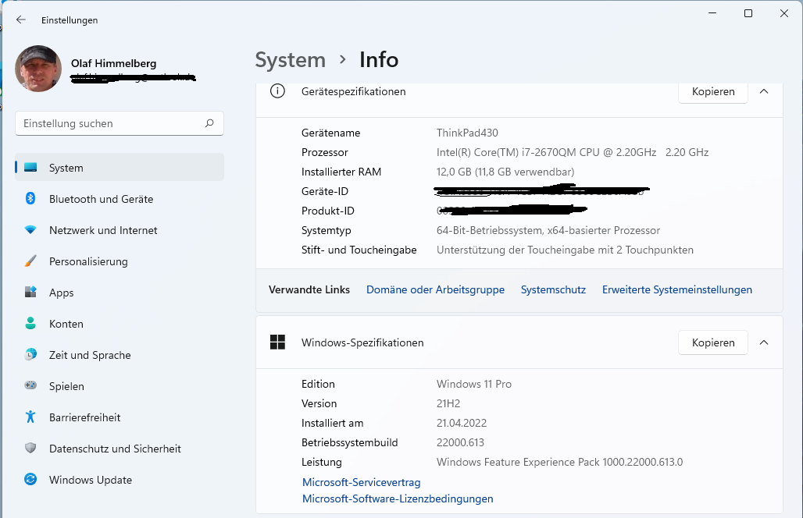Collapse the Gerätespezifikationen section chevron
The height and width of the screenshot is (518, 803).
(764, 91)
